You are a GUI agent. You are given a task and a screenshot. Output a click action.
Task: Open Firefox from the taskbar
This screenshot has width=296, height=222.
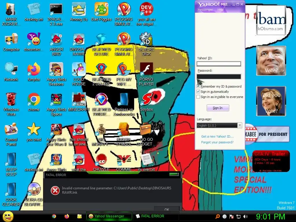67,216
